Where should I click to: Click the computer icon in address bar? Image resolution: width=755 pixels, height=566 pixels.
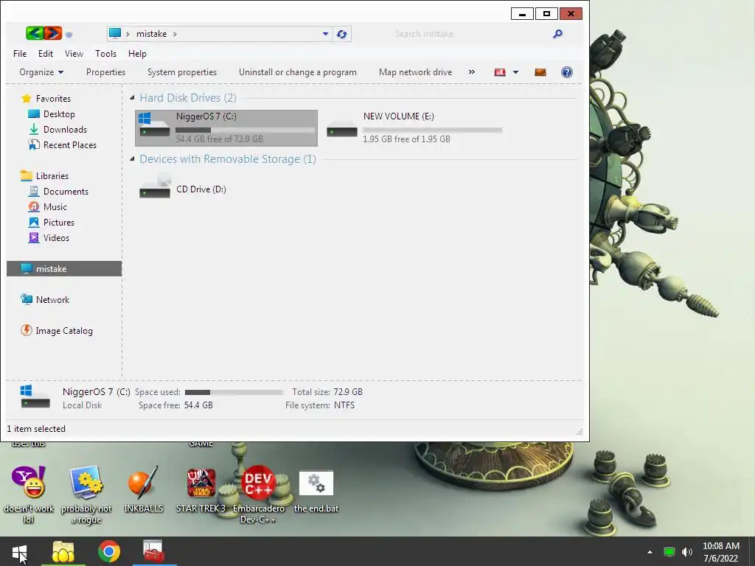coord(114,33)
